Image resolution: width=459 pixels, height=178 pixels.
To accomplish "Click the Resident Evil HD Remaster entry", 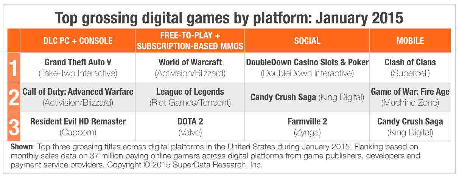I will (78, 121).
